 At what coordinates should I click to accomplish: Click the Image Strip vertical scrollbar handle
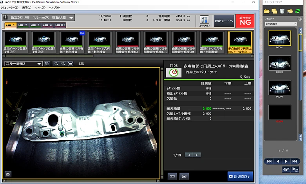coord(300,43)
